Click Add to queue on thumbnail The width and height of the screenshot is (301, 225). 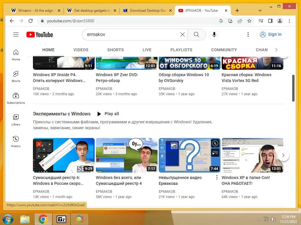point(215,153)
